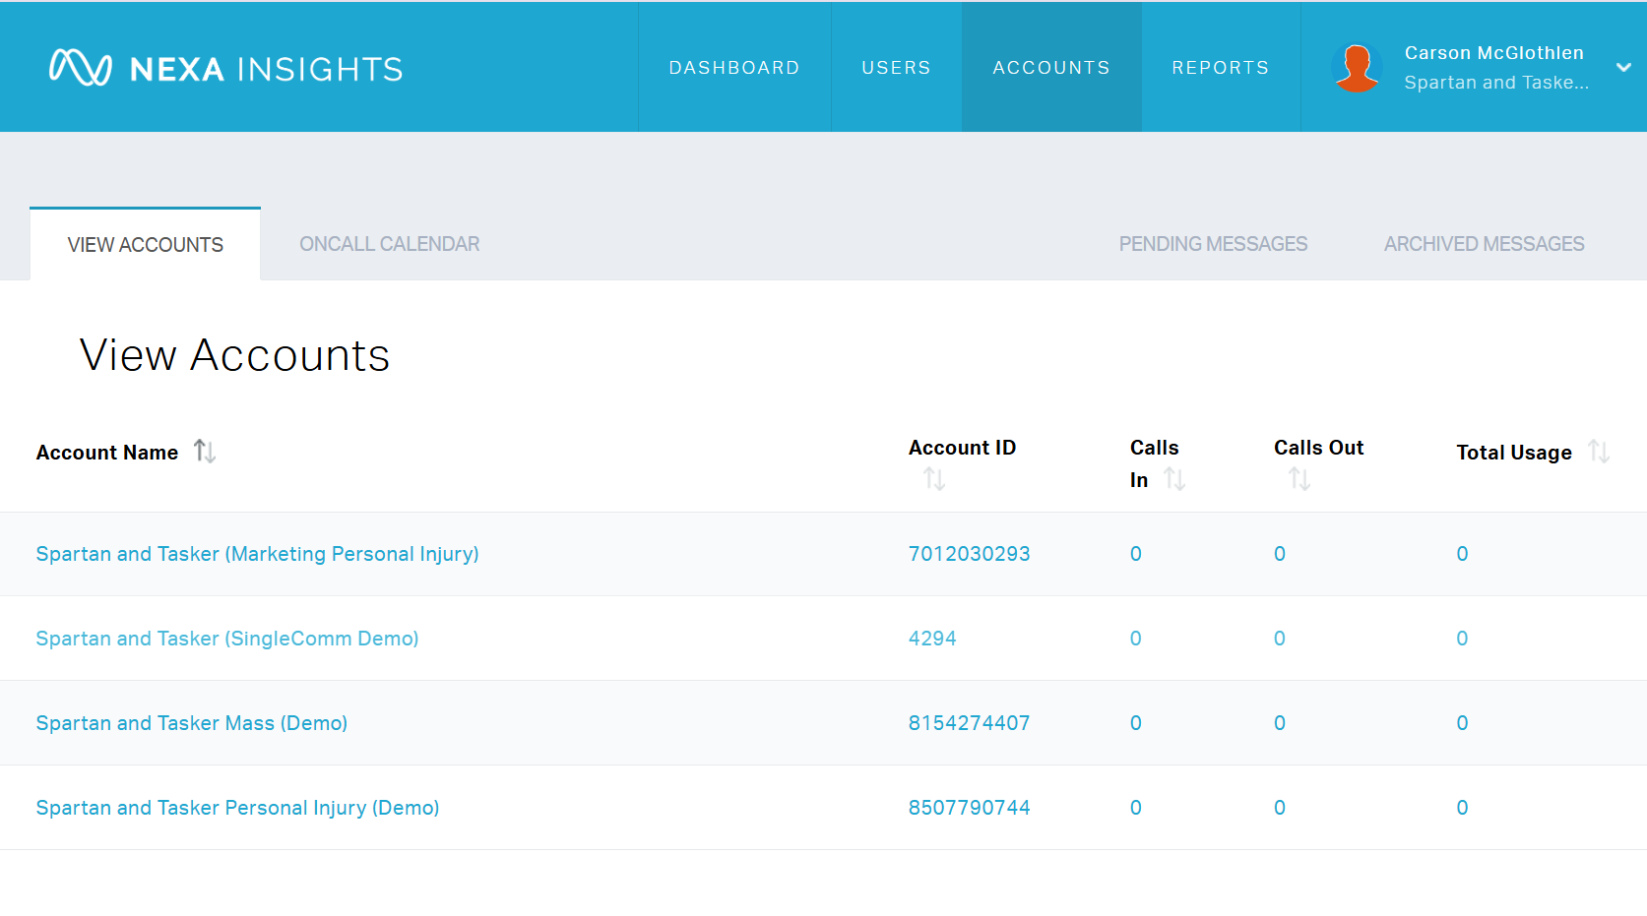Open Spartan and Tasker (Marketing Personal Injury) account
Image resolution: width=1647 pixels, height=916 pixels.
(257, 554)
